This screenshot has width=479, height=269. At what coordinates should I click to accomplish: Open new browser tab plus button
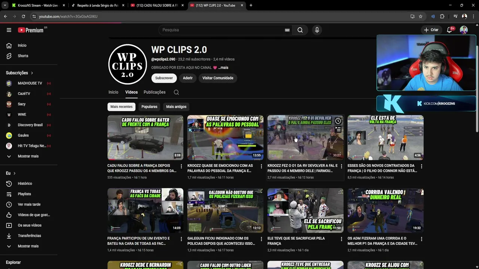click(251, 5)
